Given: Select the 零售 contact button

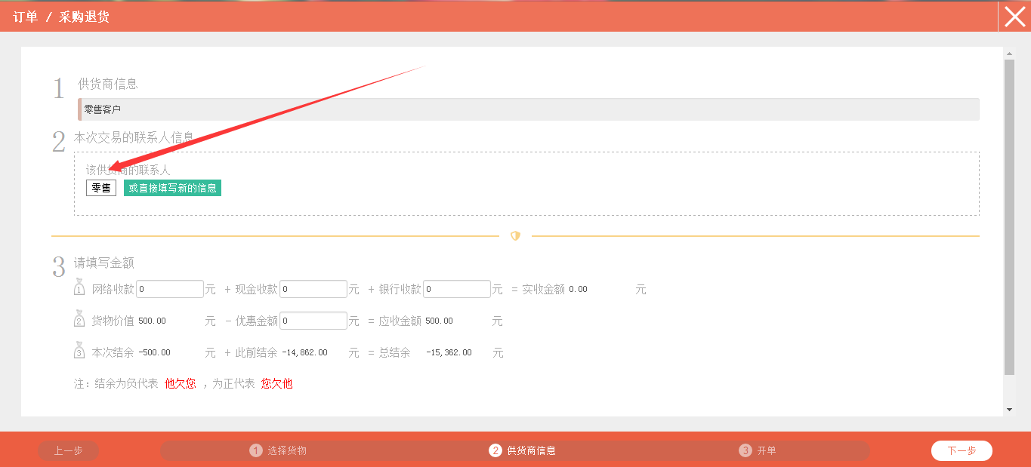Looking at the screenshot, I should [100, 188].
